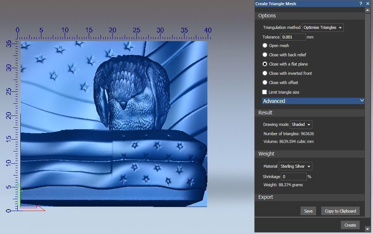Click Copy to Clipboard button
The image size is (373, 234).
pos(340,211)
